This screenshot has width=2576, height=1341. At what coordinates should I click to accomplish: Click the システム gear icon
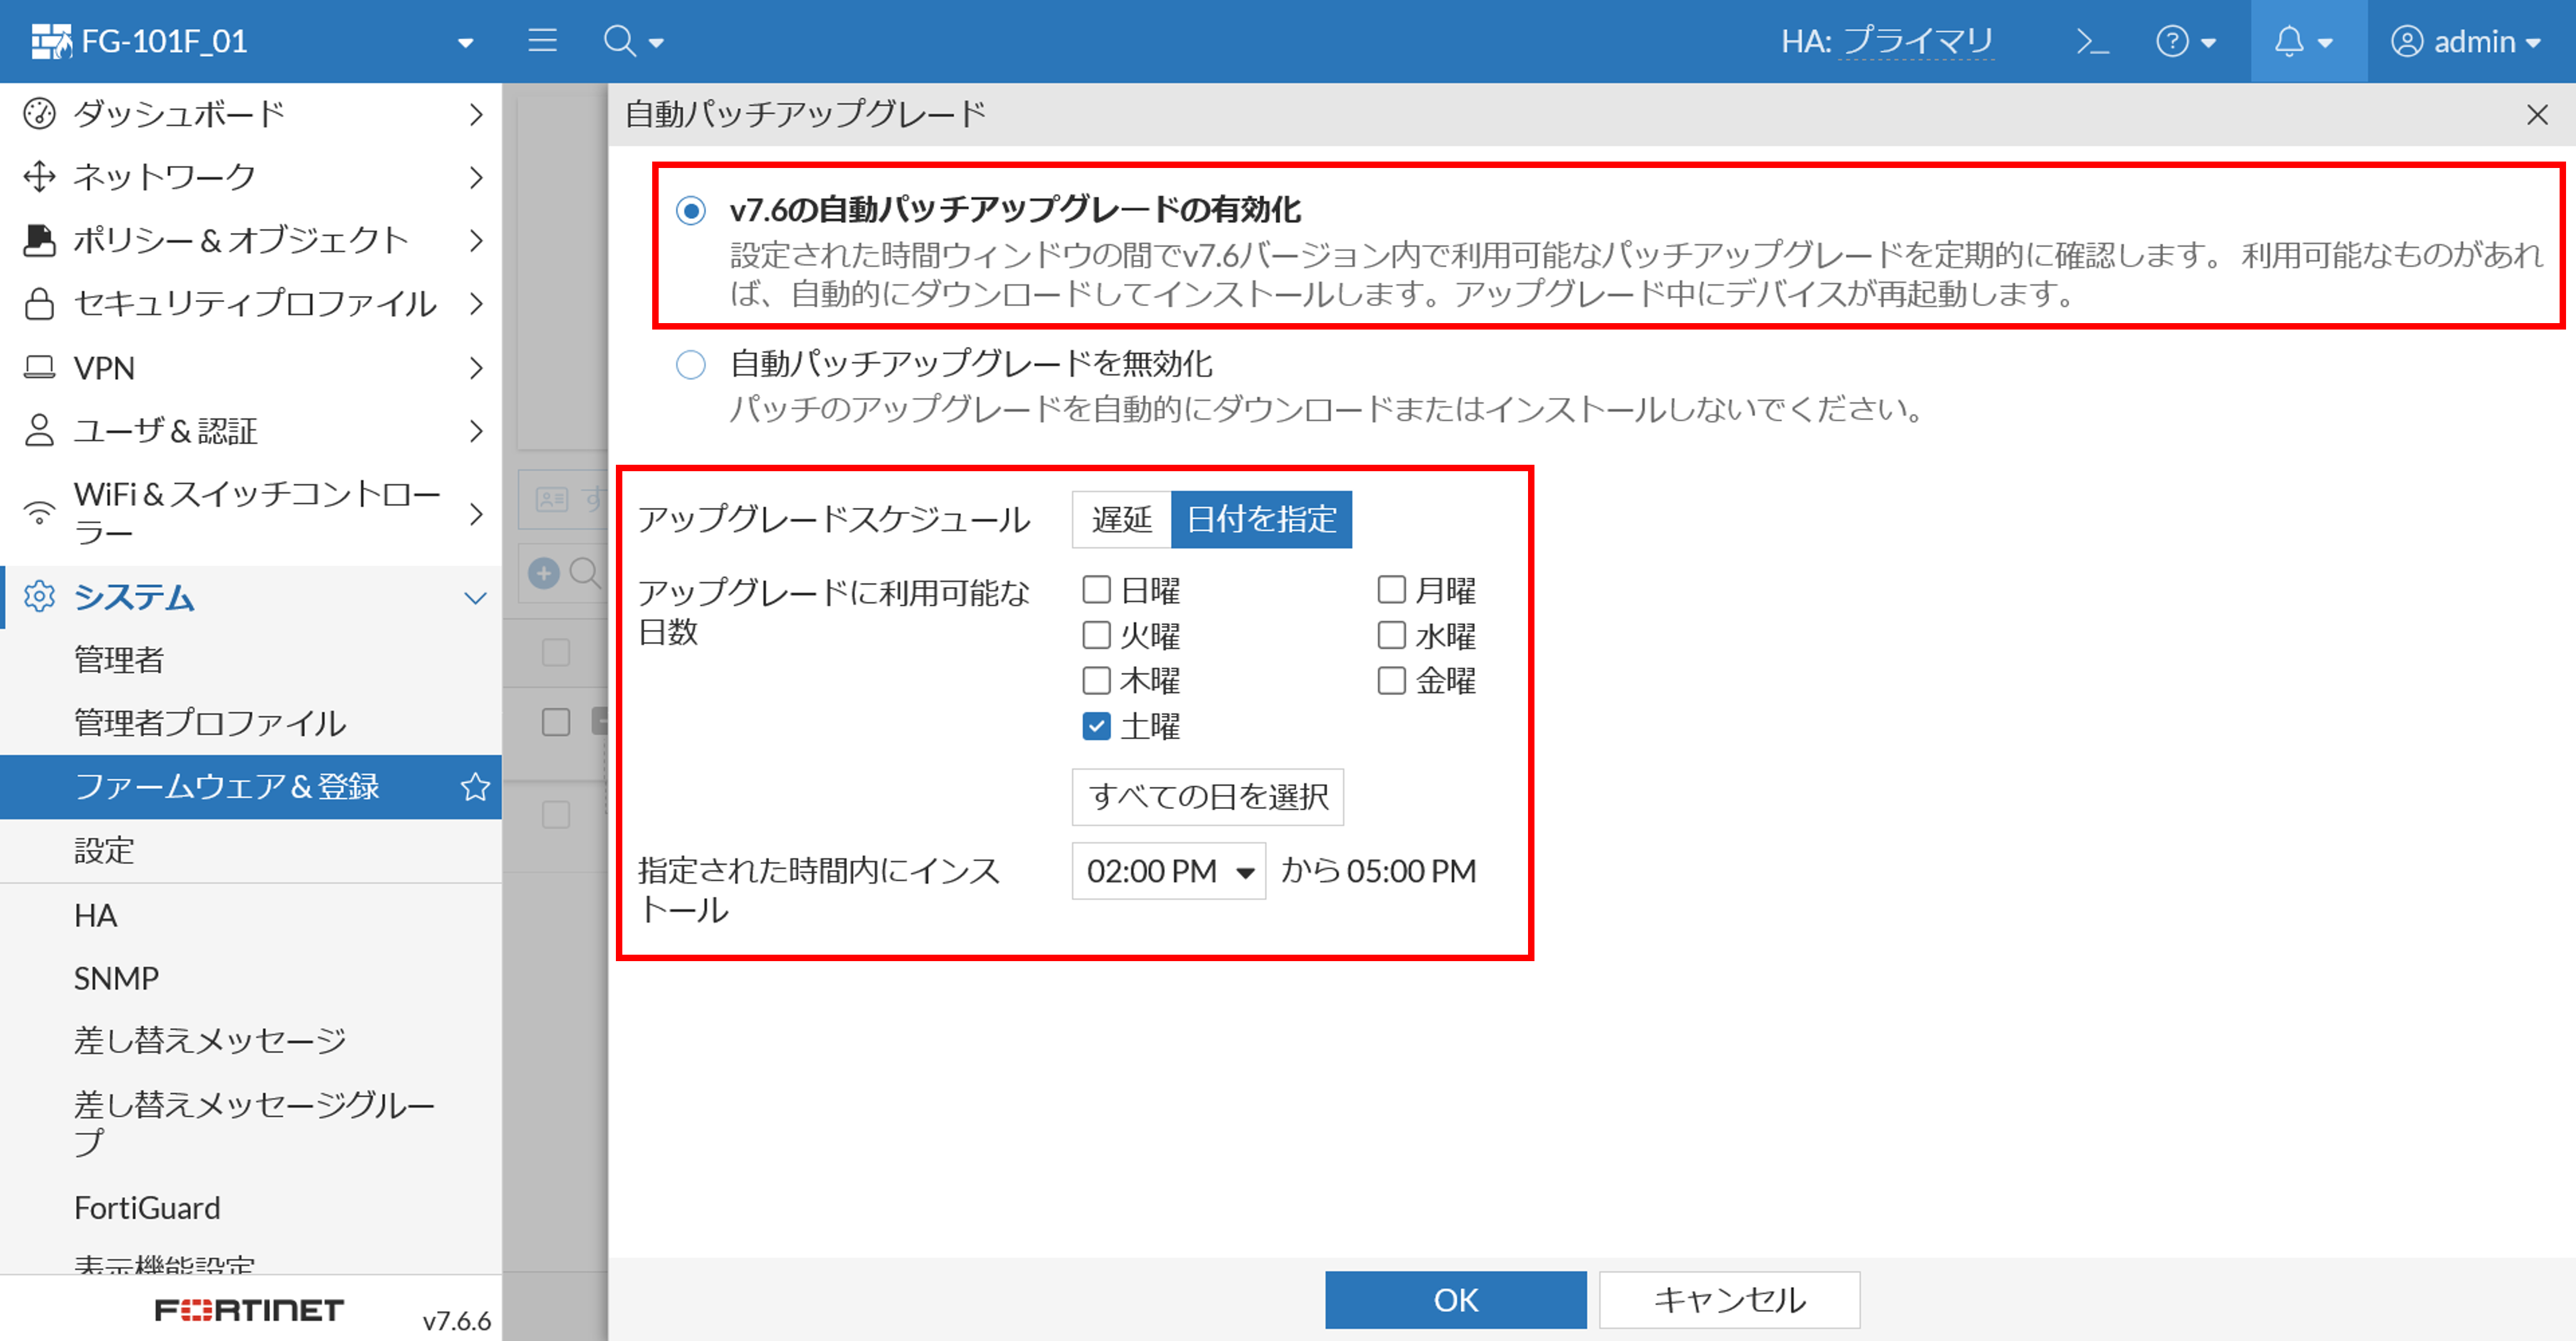39,597
